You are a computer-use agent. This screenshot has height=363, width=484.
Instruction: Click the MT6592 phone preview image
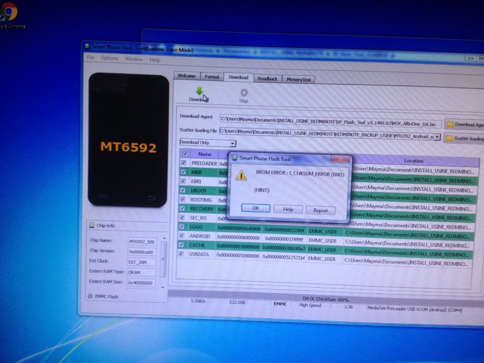pyautogui.click(x=129, y=140)
